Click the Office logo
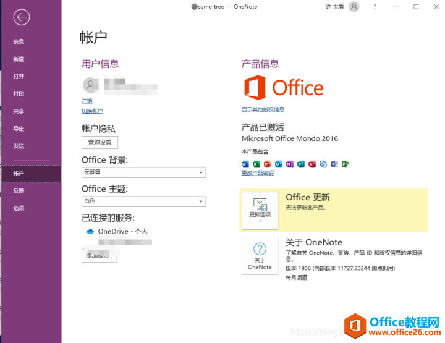The width and height of the screenshot is (445, 343). click(x=284, y=87)
